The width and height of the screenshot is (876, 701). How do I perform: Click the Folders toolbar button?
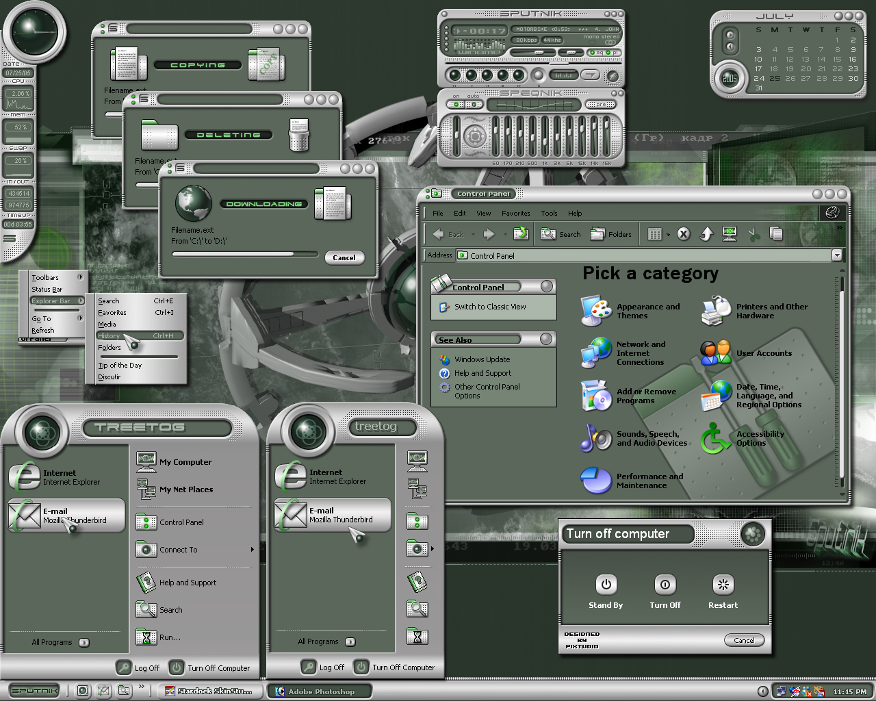point(610,234)
